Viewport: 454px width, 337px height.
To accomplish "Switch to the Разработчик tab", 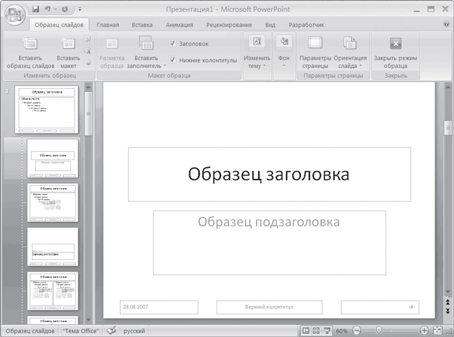I will click(306, 25).
